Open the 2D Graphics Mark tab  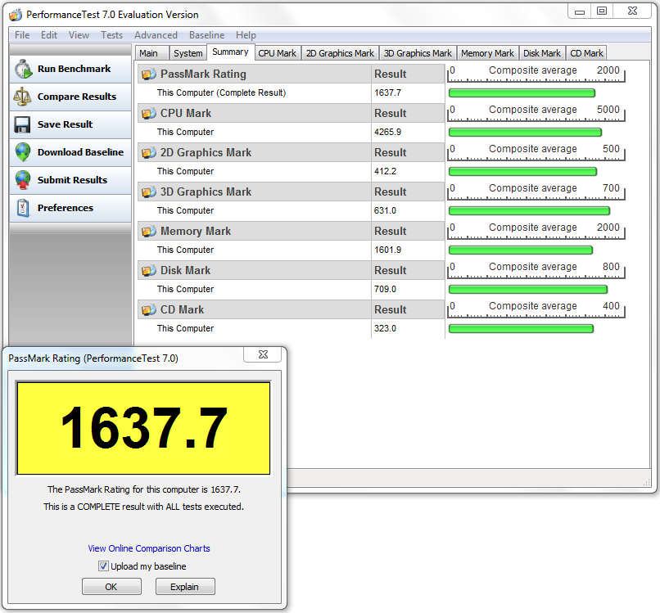pos(340,53)
